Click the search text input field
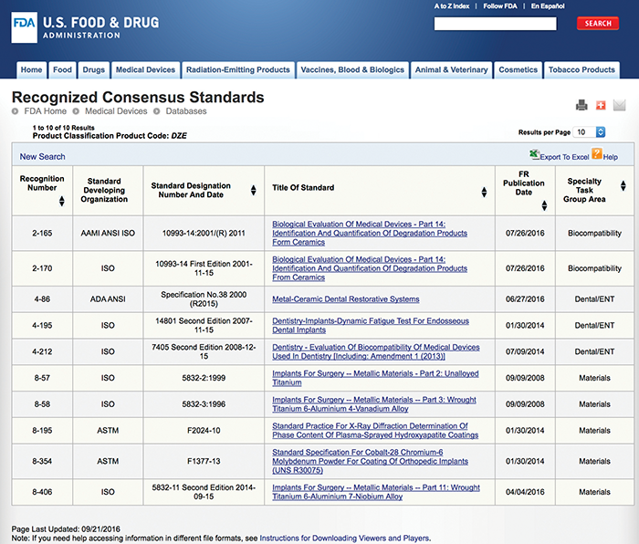Viewport: 639px width, 544px height. [495, 23]
